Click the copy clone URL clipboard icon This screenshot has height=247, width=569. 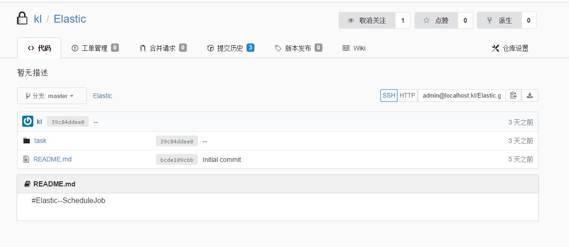coord(513,96)
